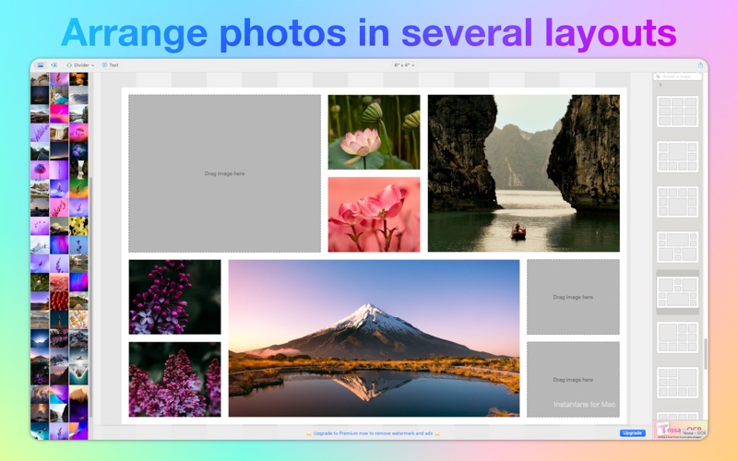Click the rocky bay with boat photo
Image resolution: width=738 pixels, height=461 pixels.
pos(523,173)
